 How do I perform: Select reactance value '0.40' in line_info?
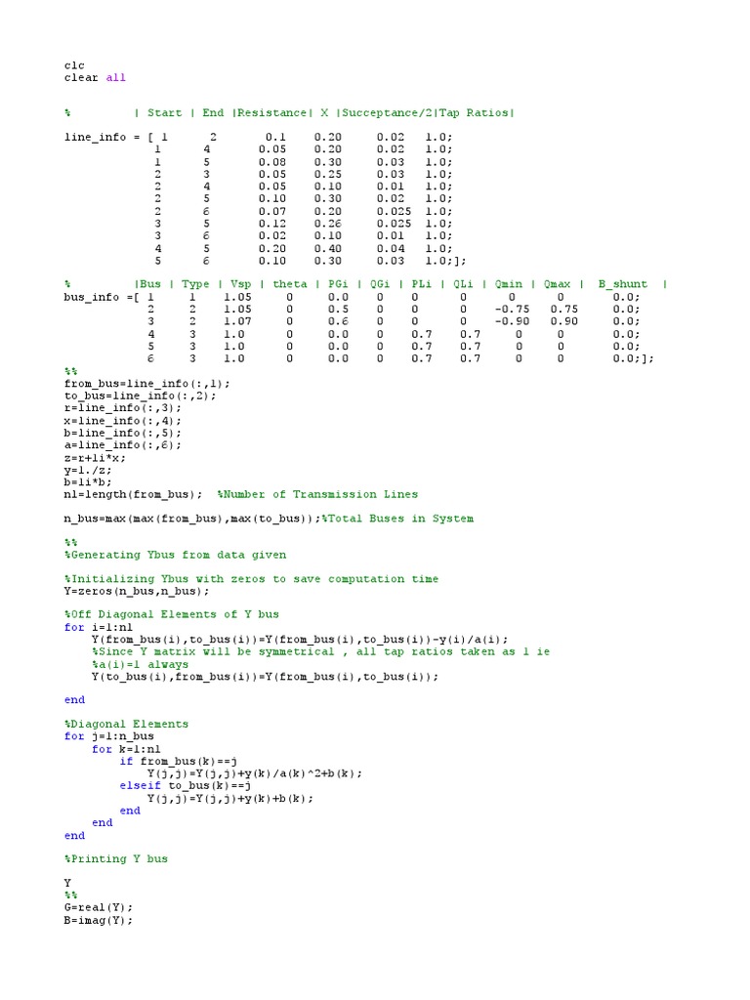(328, 249)
